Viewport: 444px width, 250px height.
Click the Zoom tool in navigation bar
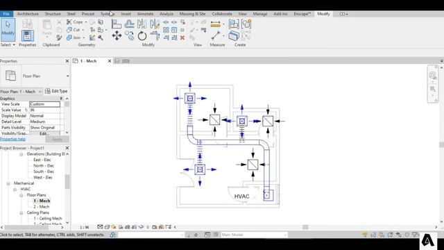coord(433,89)
